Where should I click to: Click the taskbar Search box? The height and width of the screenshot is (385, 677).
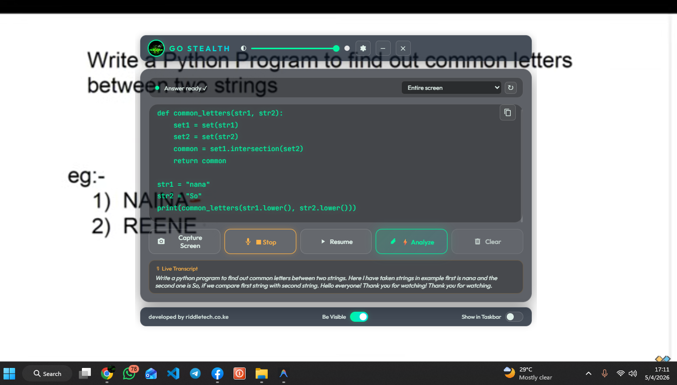coord(47,373)
